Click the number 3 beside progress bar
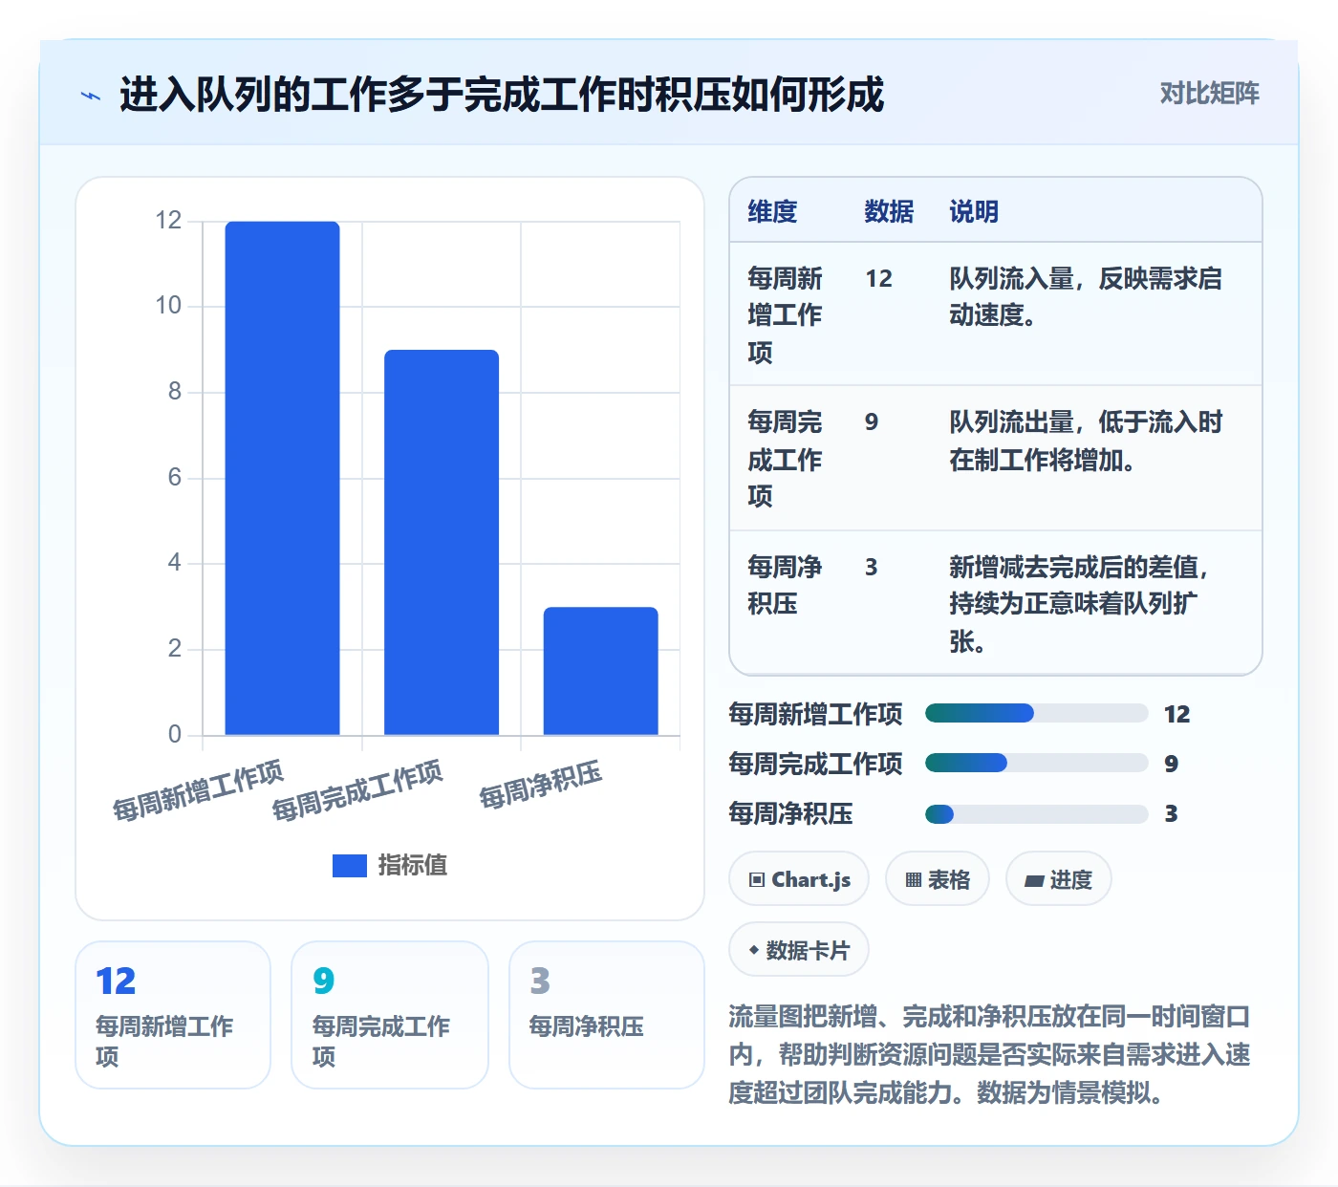This screenshot has width=1338, height=1187. (1172, 813)
